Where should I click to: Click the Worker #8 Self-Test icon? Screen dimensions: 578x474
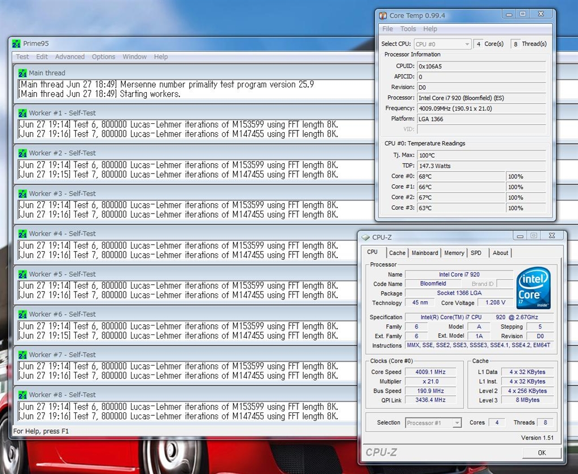pos(23,395)
